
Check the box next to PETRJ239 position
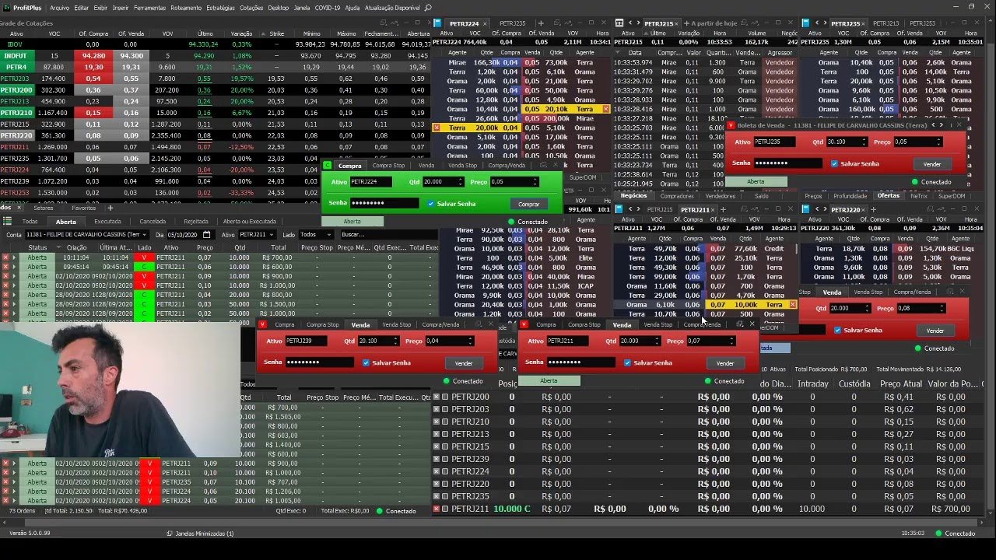click(x=445, y=459)
